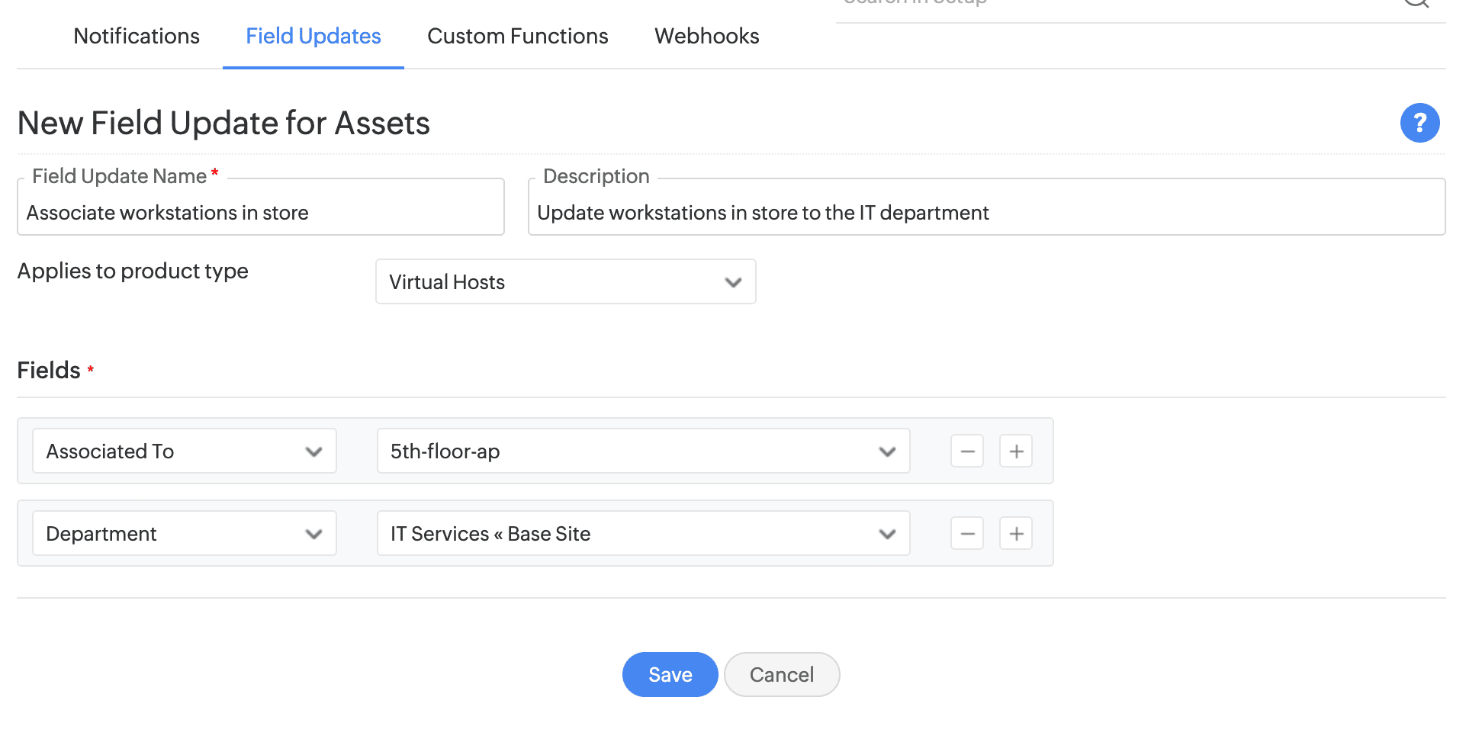Switch to the Notifications tab

137,37
